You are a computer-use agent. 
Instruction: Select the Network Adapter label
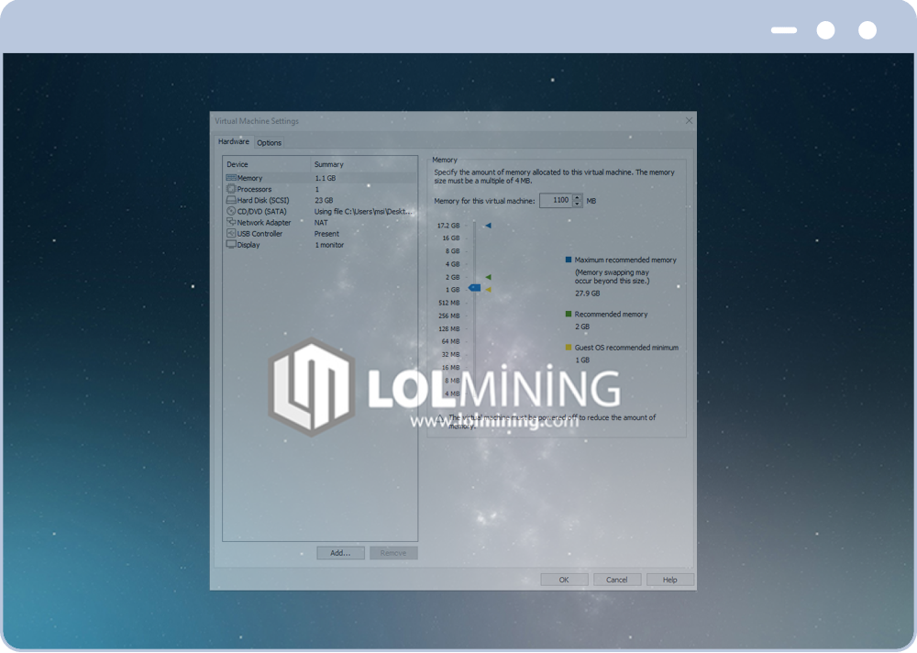[x=264, y=222]
